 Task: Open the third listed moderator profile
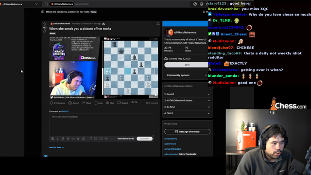173,149
